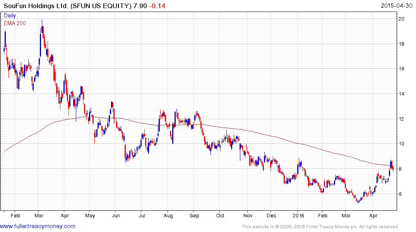Click the '2015' x-axis label
This screenshot has width=416, height=232.
coord(298,215)
